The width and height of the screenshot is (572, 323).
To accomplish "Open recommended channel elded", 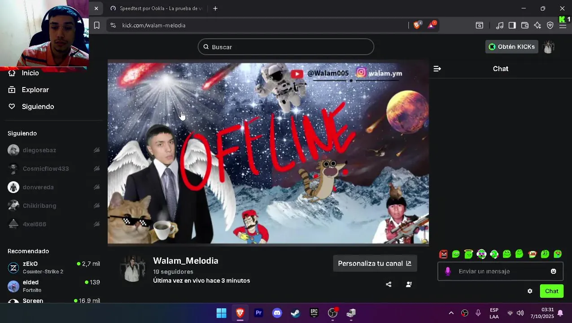I will 54,286.
